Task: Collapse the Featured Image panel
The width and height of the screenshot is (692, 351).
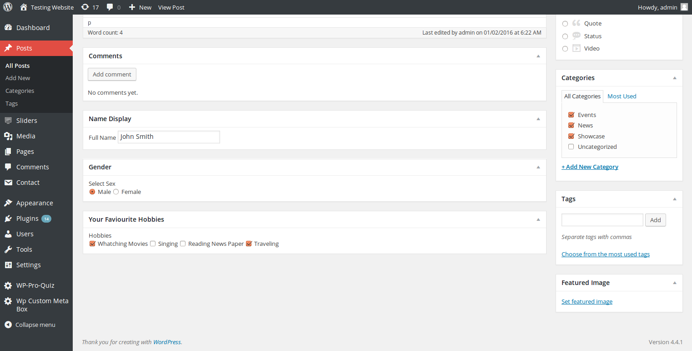Action: click(675, 283)
